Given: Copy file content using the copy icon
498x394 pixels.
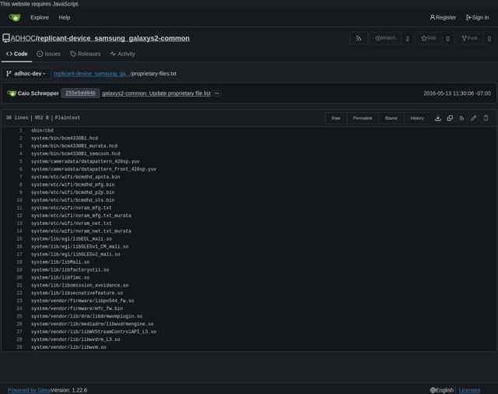Looking at the screenshot, I should [450, 118].
